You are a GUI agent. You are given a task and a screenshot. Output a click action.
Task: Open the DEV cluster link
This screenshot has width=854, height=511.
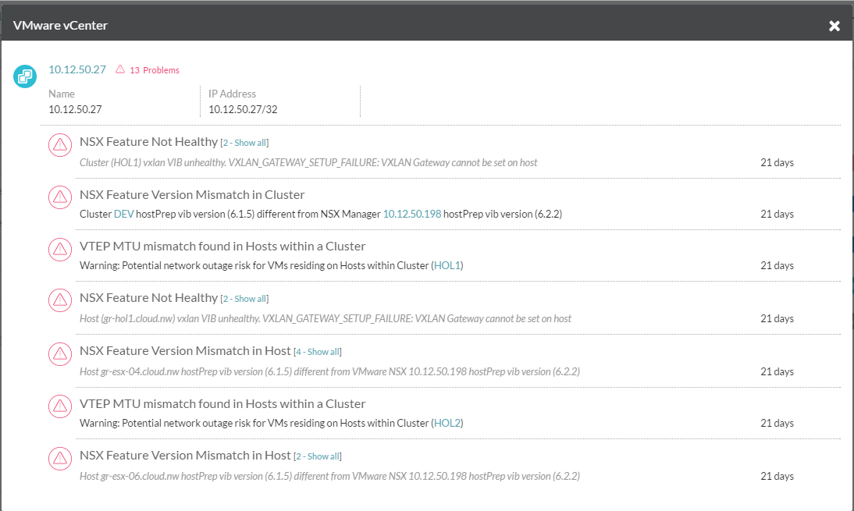tap(123, 214)
